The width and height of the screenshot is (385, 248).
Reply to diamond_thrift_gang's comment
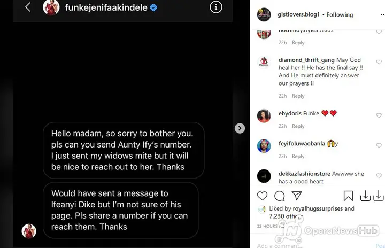click(x=298, y=96)
